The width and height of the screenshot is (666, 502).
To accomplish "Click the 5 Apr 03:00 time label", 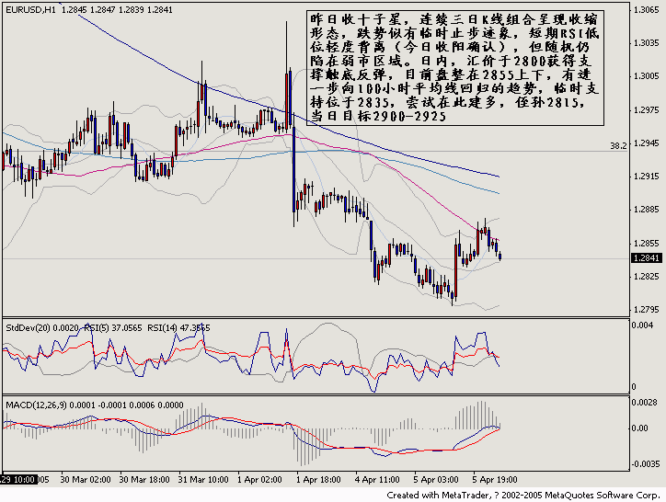I will coord(436,480).
